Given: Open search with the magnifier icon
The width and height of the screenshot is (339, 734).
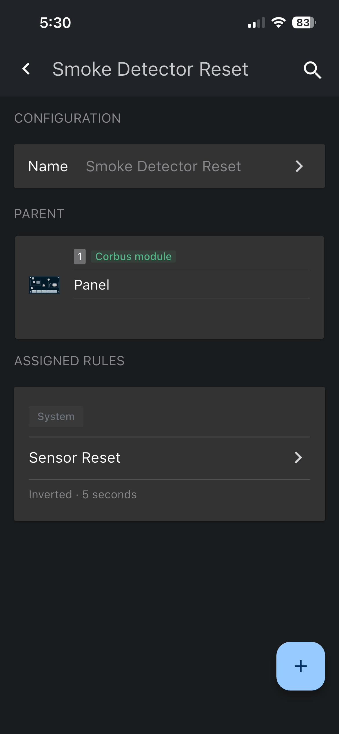Looking at the screenshot, I should [312, 70].
